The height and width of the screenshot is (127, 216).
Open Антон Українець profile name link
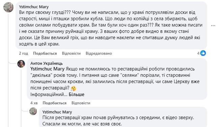tap(47, 63)
